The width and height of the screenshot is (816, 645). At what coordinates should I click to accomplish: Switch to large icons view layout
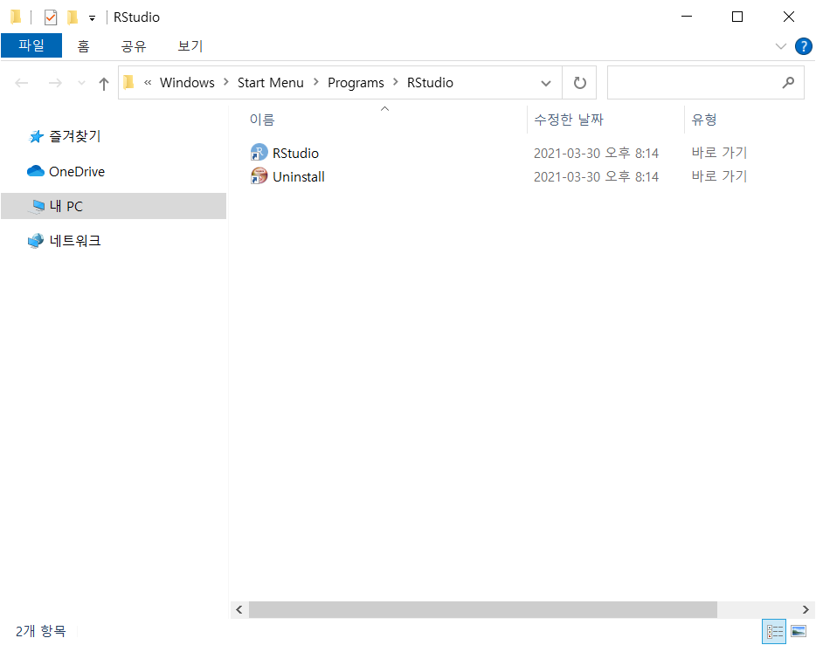(x=799, y=632)
